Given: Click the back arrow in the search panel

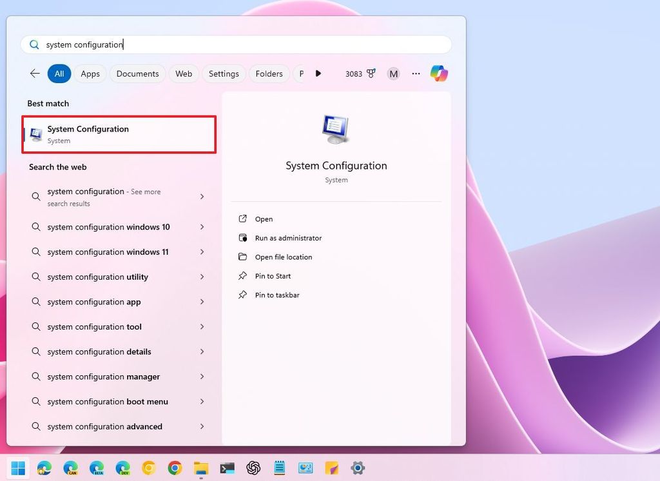Looking at the screenshot, I should [x=34, y=74].
